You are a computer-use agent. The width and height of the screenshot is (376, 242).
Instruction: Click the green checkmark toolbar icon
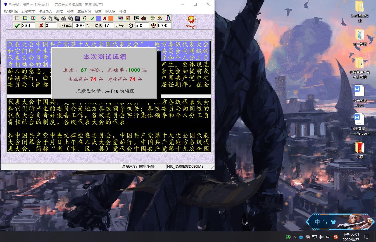pos(92,18)
